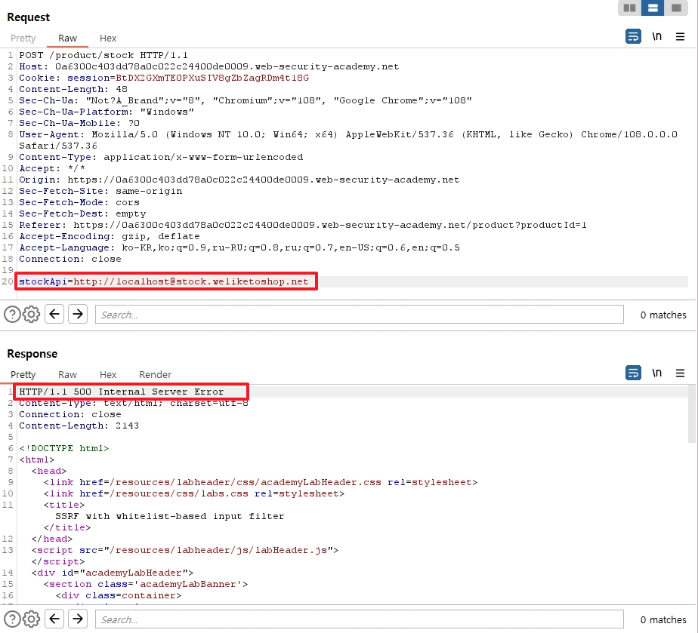Image resolution: width=698 pixels, height=633 pixels.
Task: Switch to combined single-pane layout icon
Action: 676,8
